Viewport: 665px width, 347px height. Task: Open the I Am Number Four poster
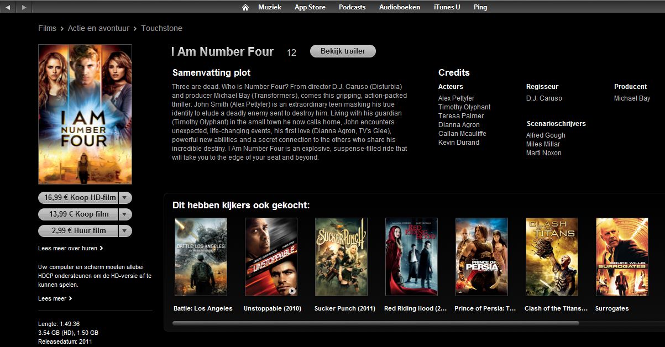(x=85, y=114)
